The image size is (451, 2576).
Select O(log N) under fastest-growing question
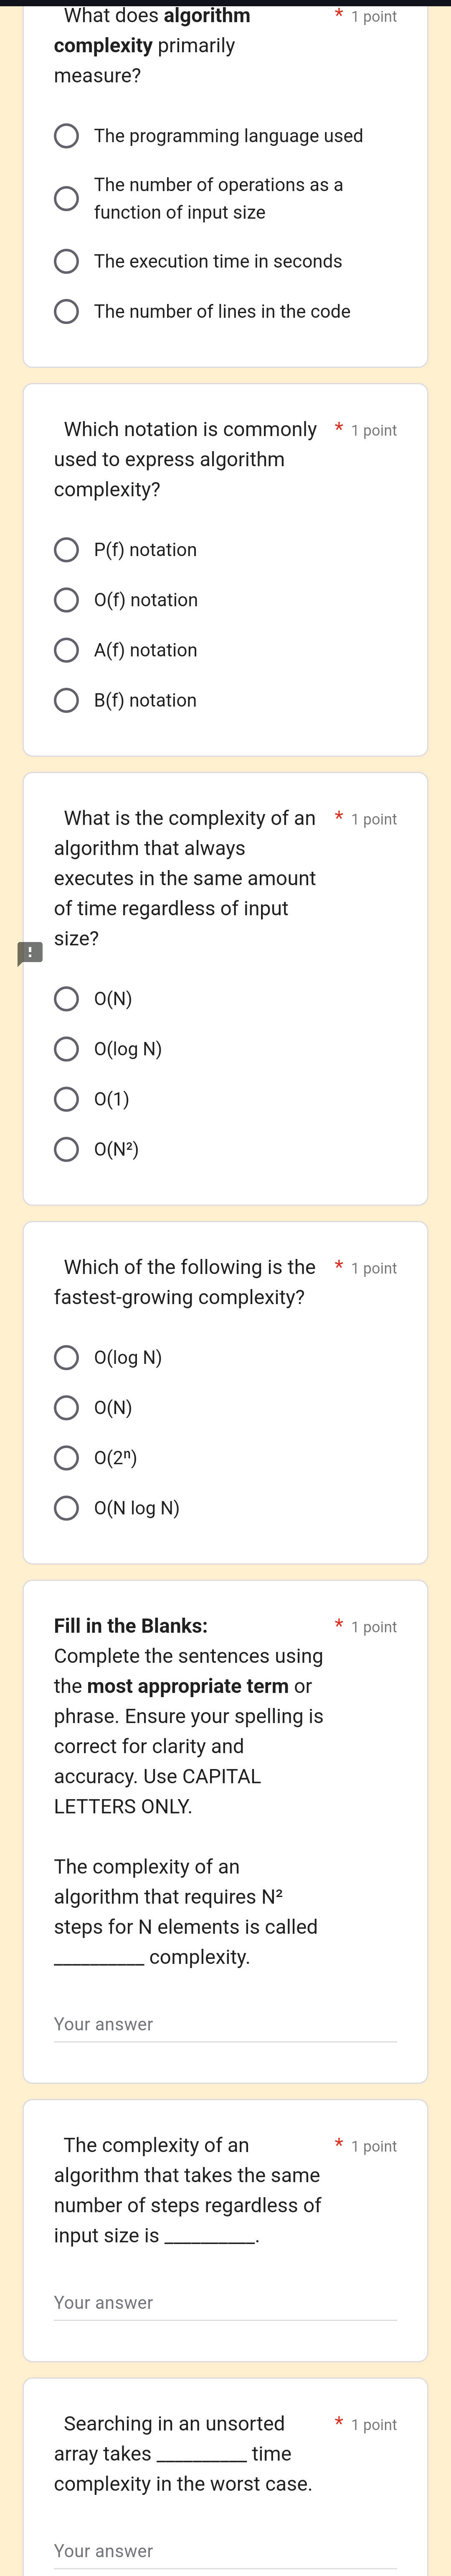(x=67, y=1357)
